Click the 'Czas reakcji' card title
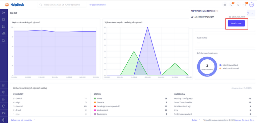 coord(202,38)
